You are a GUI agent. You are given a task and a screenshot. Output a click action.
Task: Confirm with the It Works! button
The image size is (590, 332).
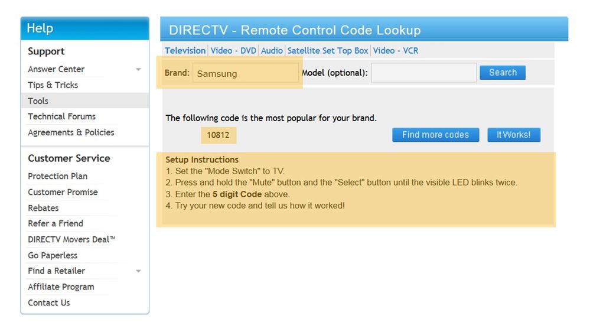513,135
